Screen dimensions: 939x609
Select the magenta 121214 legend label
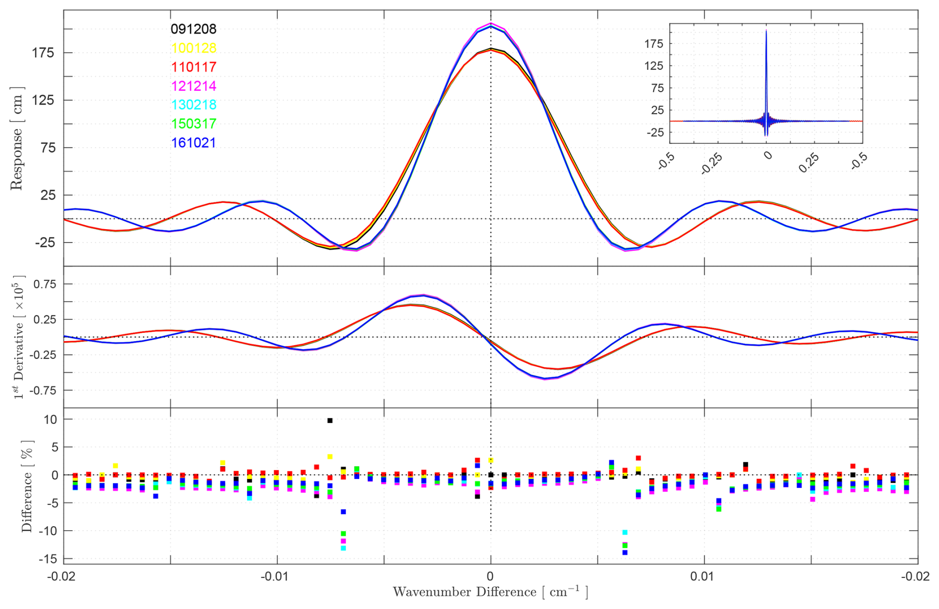[x=193, y=86]
